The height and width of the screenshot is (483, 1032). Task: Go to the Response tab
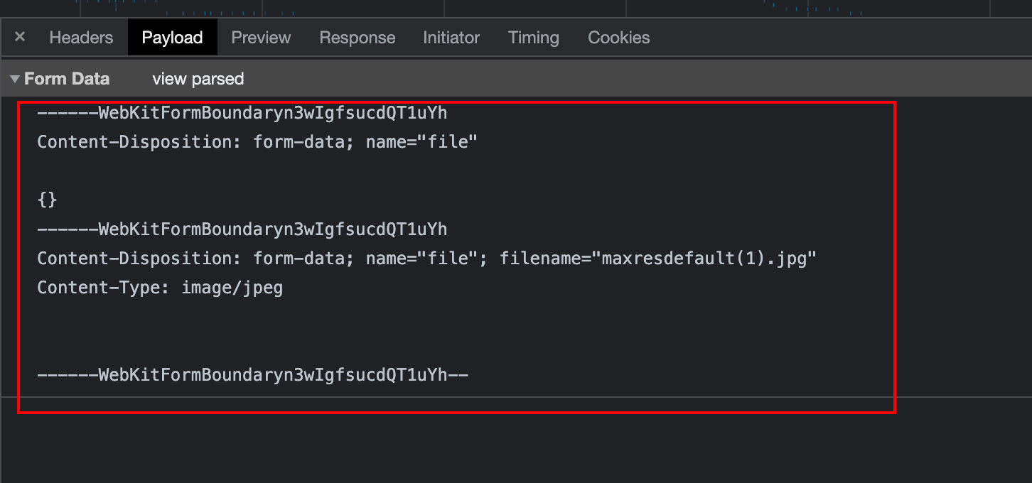(358, 38)
